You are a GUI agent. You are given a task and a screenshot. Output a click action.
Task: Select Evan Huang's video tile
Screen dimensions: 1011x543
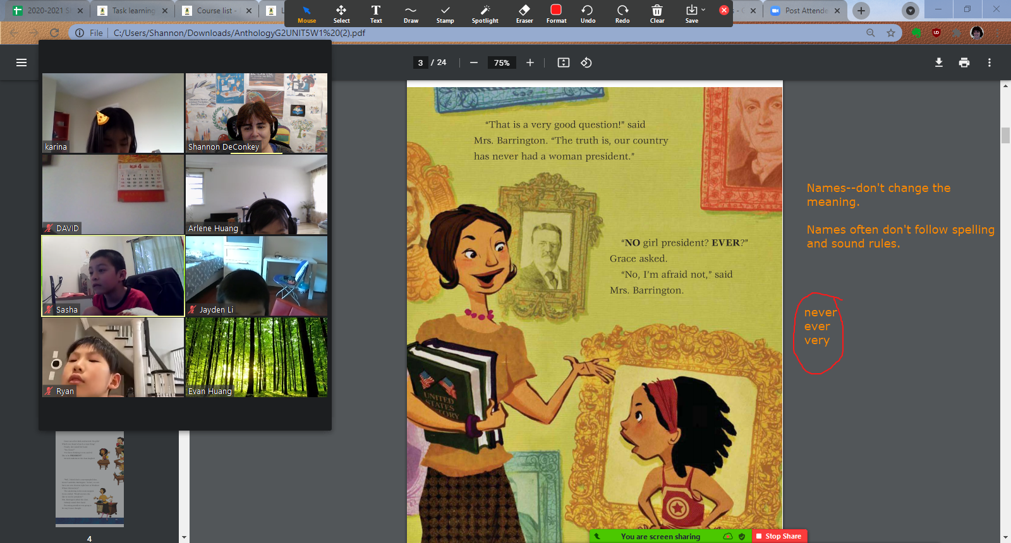257,357
